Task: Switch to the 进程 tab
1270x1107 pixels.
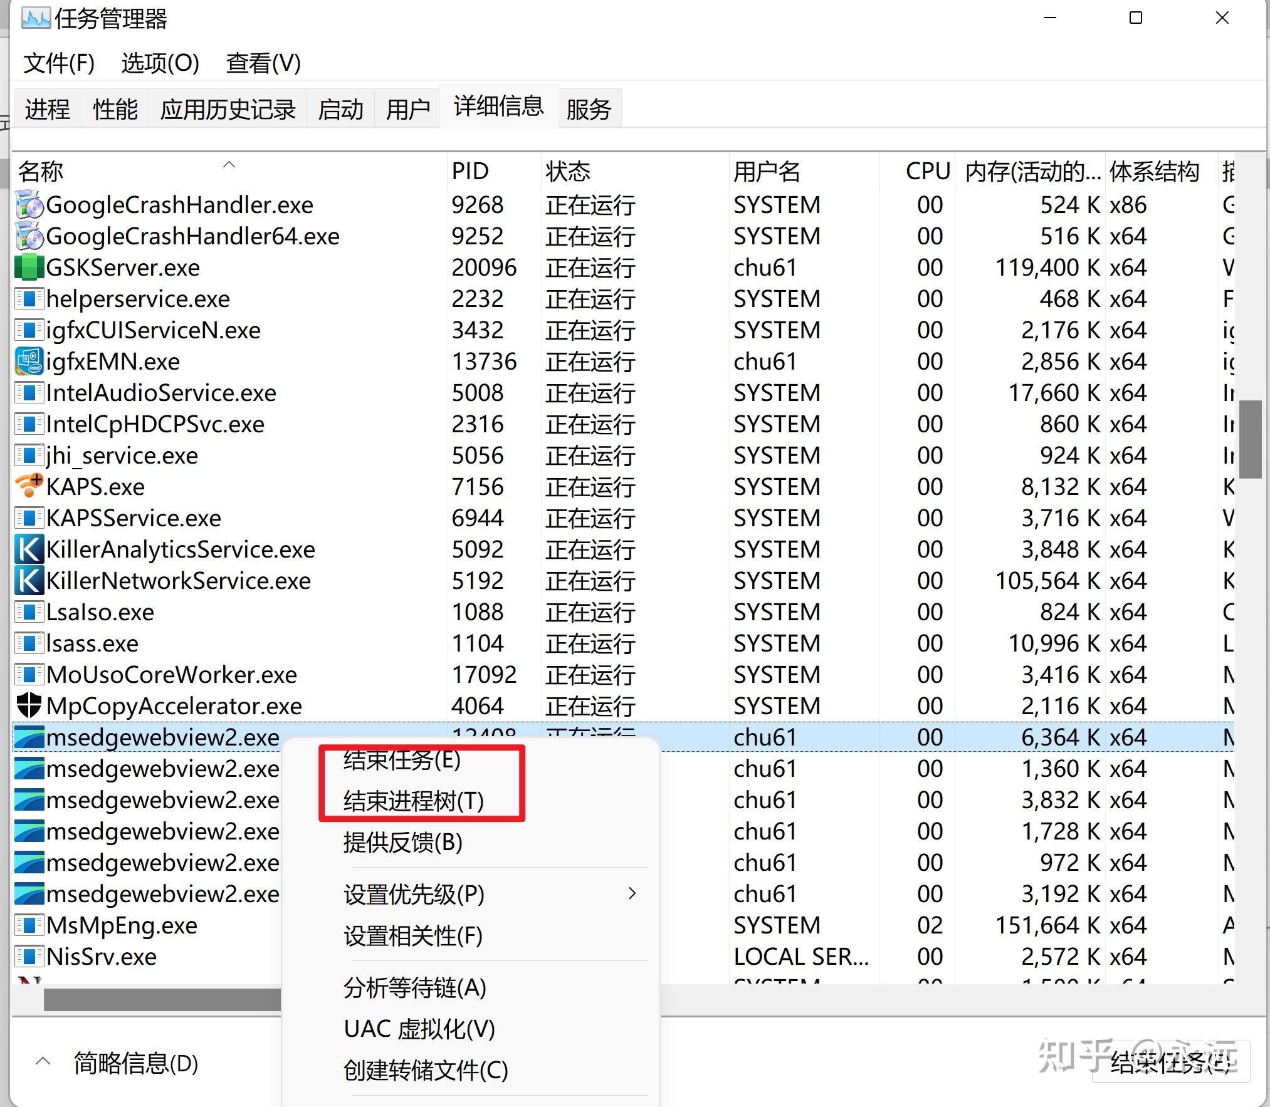Action: 47,109
